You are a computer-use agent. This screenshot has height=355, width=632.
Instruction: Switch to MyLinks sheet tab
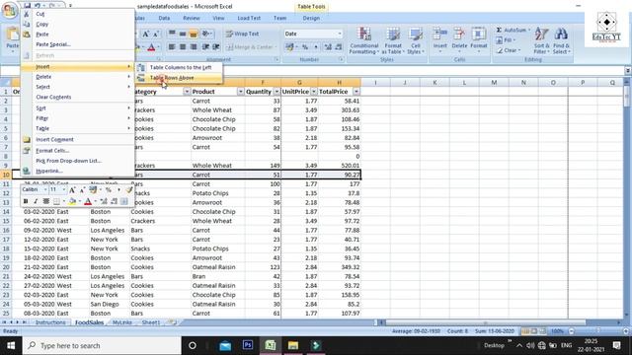pos(122,322)
